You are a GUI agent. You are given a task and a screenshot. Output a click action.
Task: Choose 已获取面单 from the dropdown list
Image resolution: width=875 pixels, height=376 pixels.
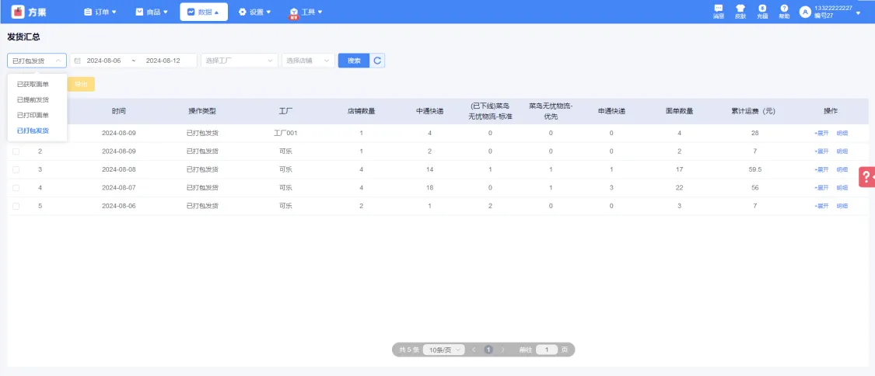(x=33, y=84)
